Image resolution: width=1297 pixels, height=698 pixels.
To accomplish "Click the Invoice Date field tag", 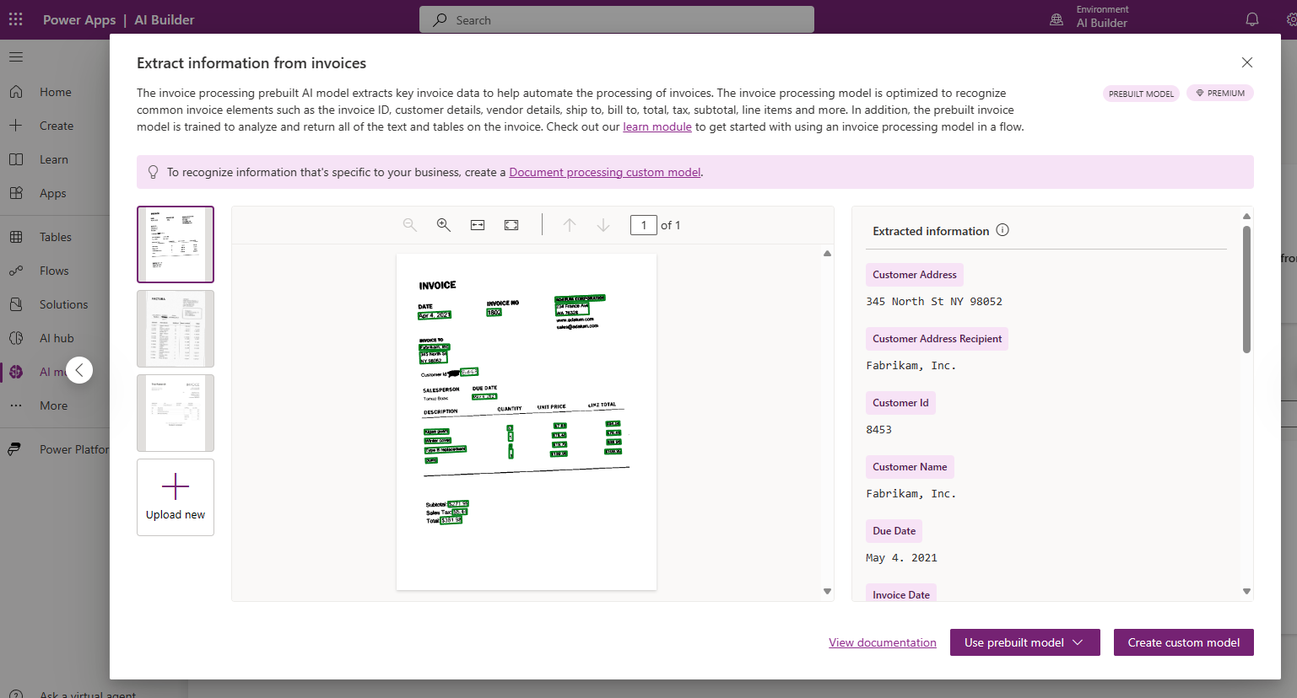I will (x=901, y=593).
